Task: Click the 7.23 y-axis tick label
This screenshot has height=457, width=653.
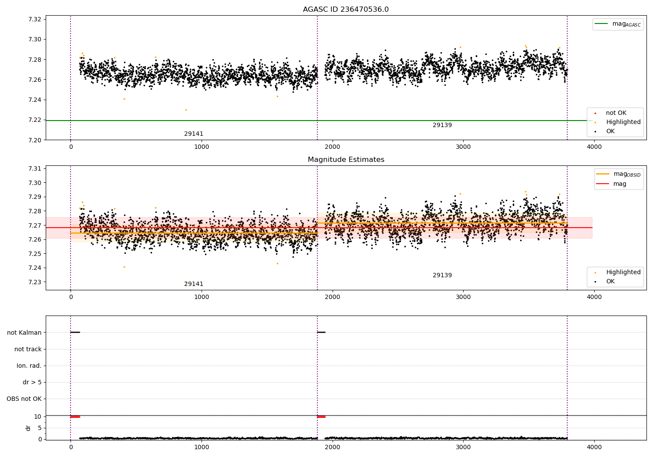Action: [x=34, y=282]
